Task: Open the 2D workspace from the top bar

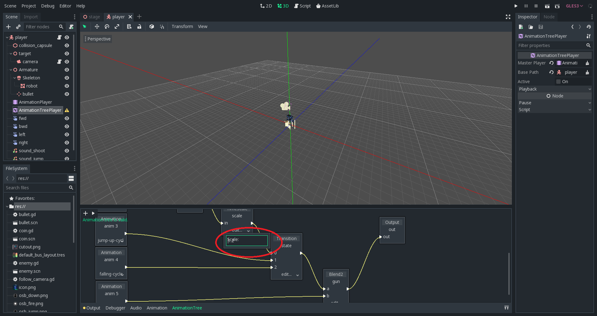Action: click(x=266, y=6)
